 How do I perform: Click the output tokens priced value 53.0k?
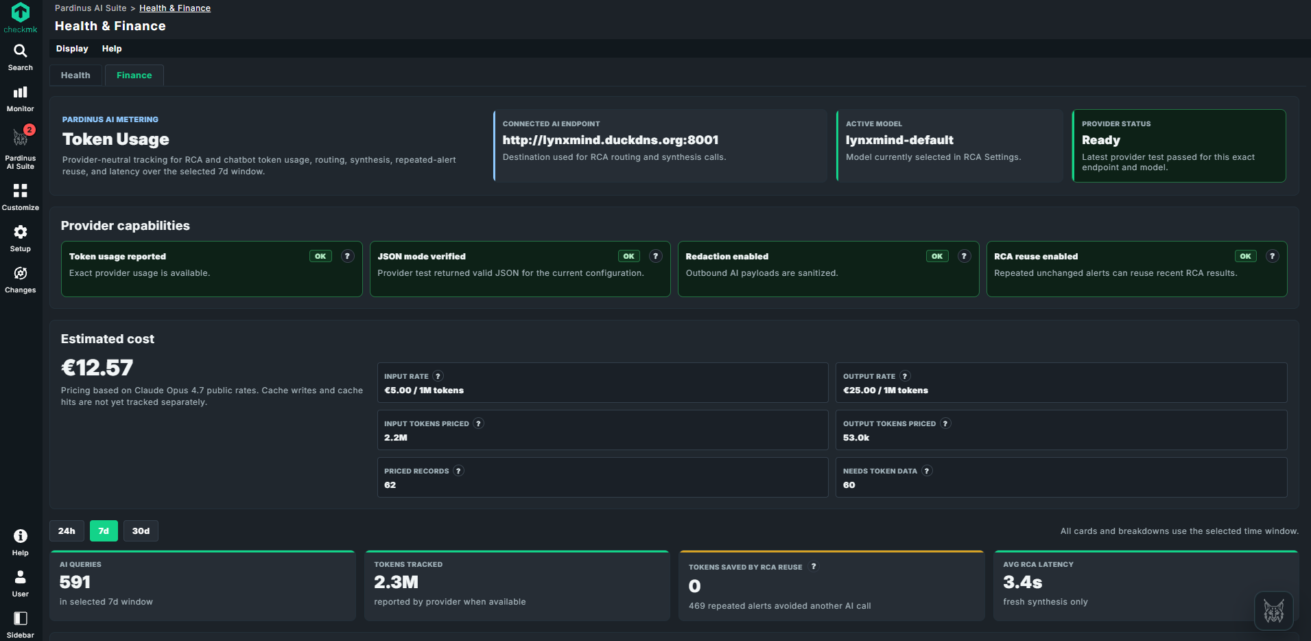click(856, 438)
